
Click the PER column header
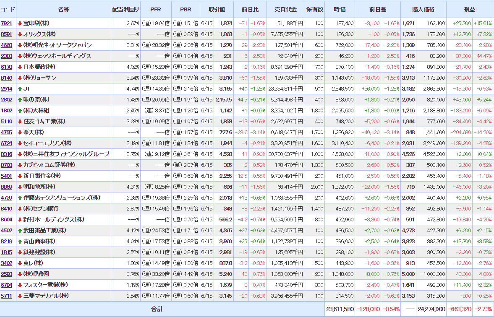click(156, 9)
